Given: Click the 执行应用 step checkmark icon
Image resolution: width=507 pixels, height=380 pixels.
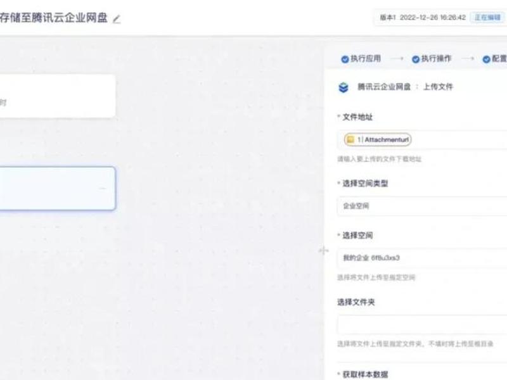Looking at the screenshot, I should (x=345, y=59).
